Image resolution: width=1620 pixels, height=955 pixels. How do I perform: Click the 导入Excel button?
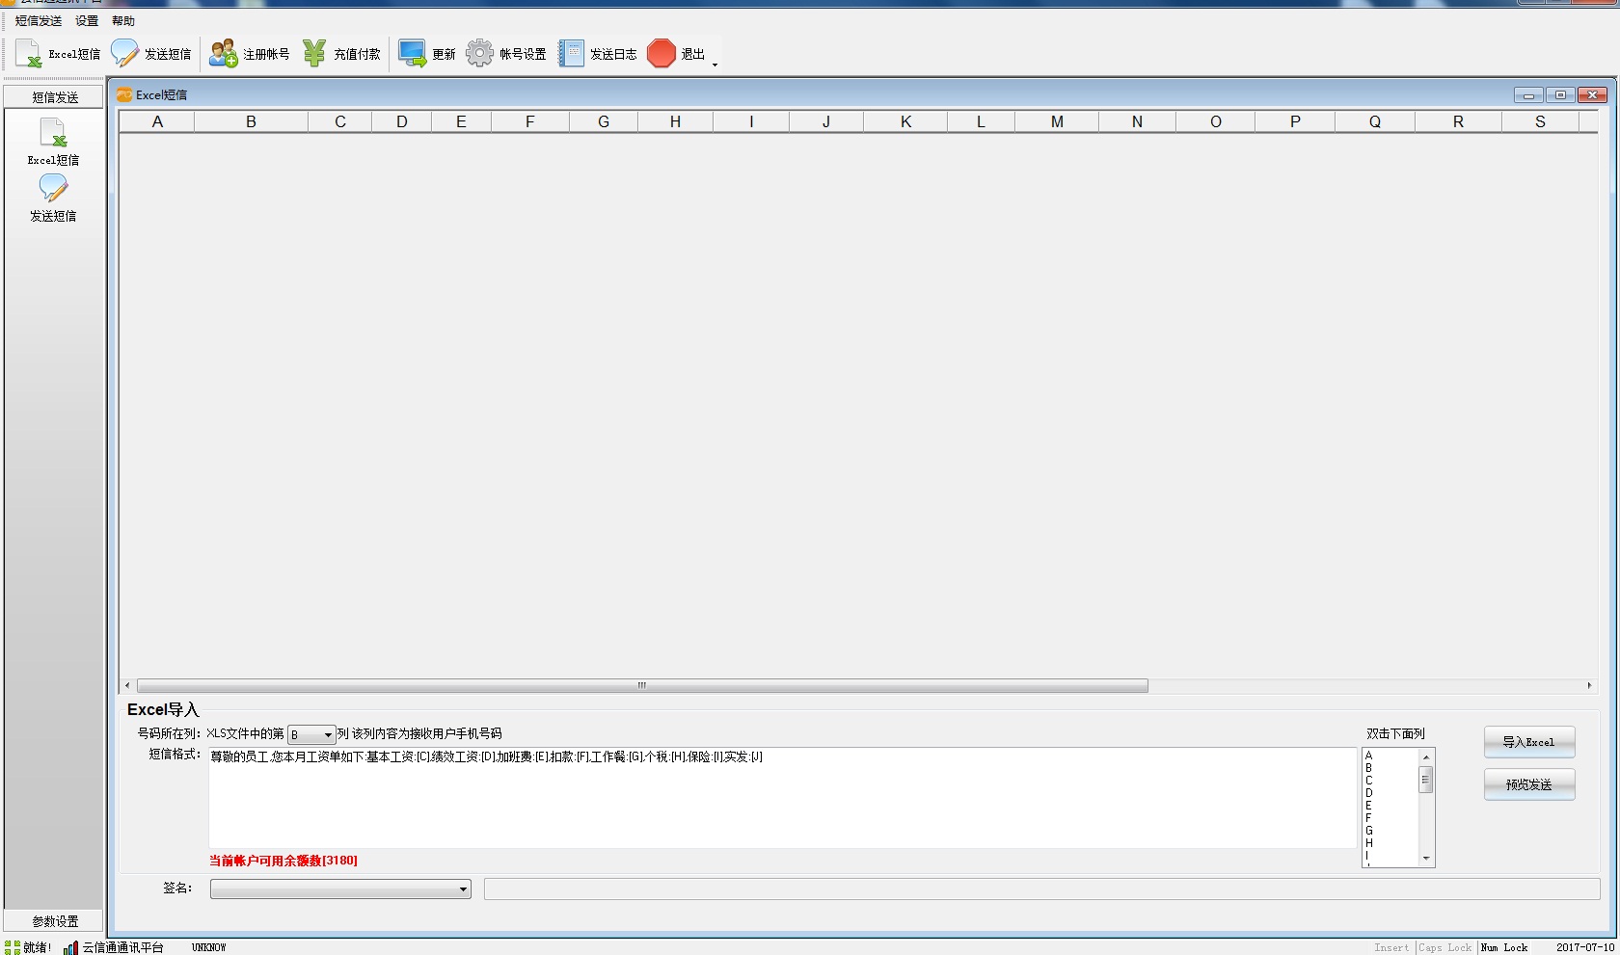[x=1529, y=742]
